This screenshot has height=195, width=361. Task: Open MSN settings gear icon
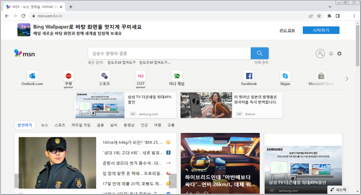[339, 54]
